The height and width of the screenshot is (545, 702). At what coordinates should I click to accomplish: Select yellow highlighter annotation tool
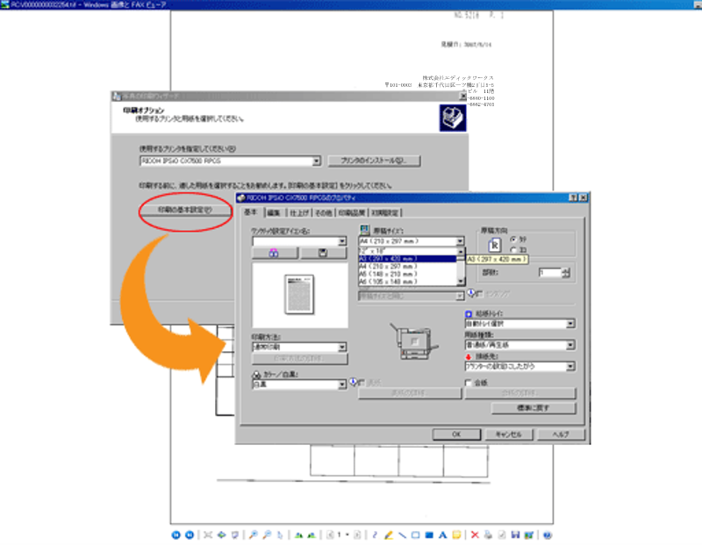coord(389,534)
